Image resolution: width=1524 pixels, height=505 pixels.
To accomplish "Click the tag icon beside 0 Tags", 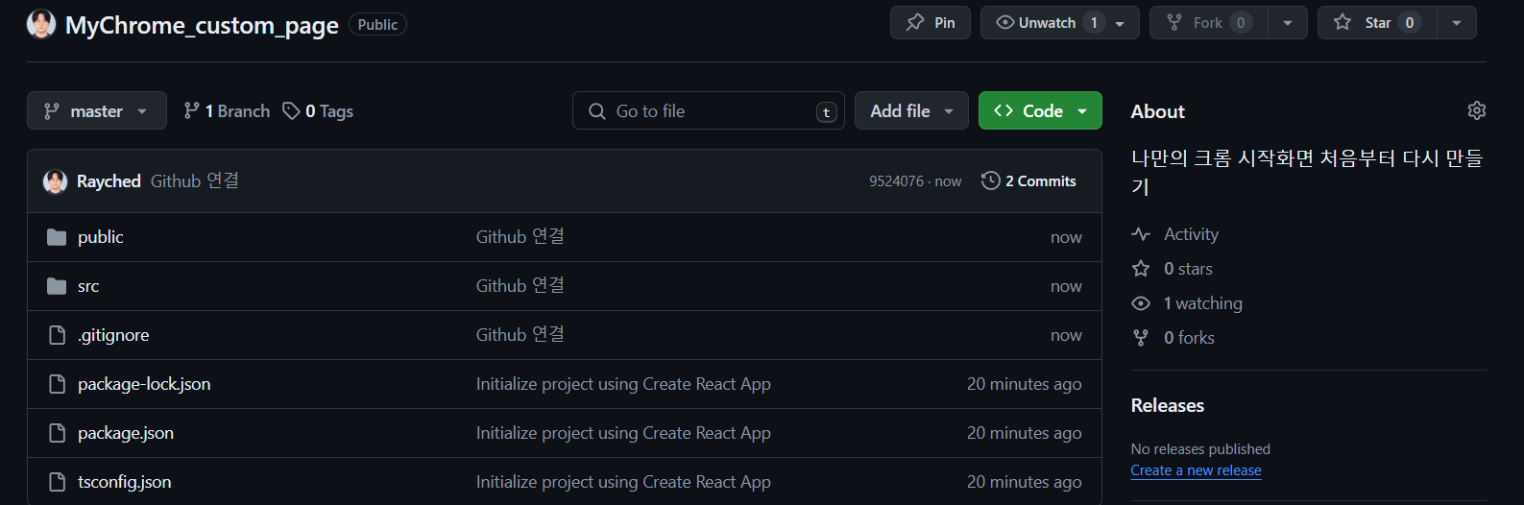I will coord(291,111).
